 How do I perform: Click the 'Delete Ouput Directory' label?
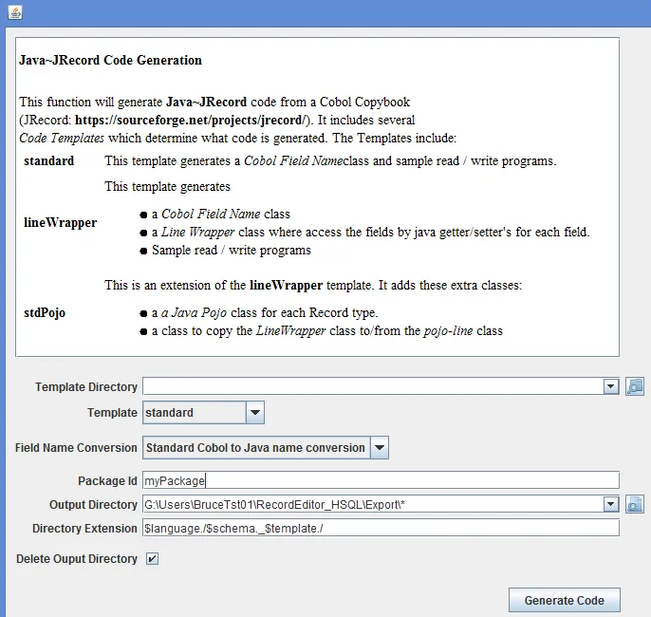(77, 559)
